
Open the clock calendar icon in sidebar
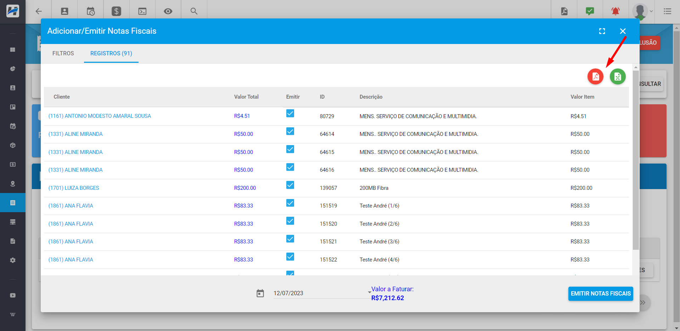pyautogui.click(x=13, y=126)
